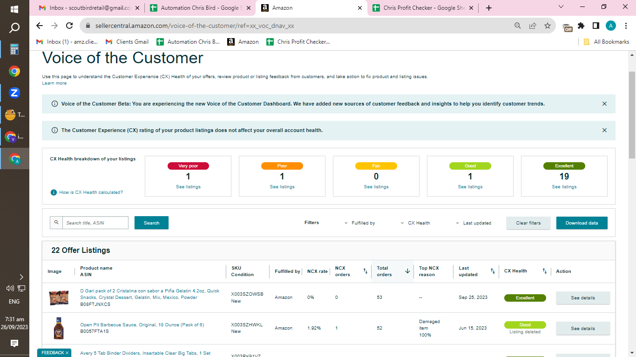Dismiss the Voice of the Customer Beta banner
Screen dimensions: 636x357
[604, 104]
